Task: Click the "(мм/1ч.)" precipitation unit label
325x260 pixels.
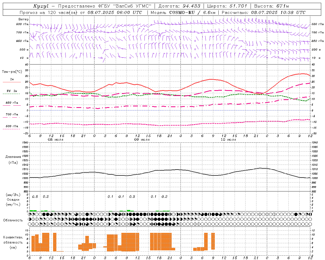Action: (13, 204)
